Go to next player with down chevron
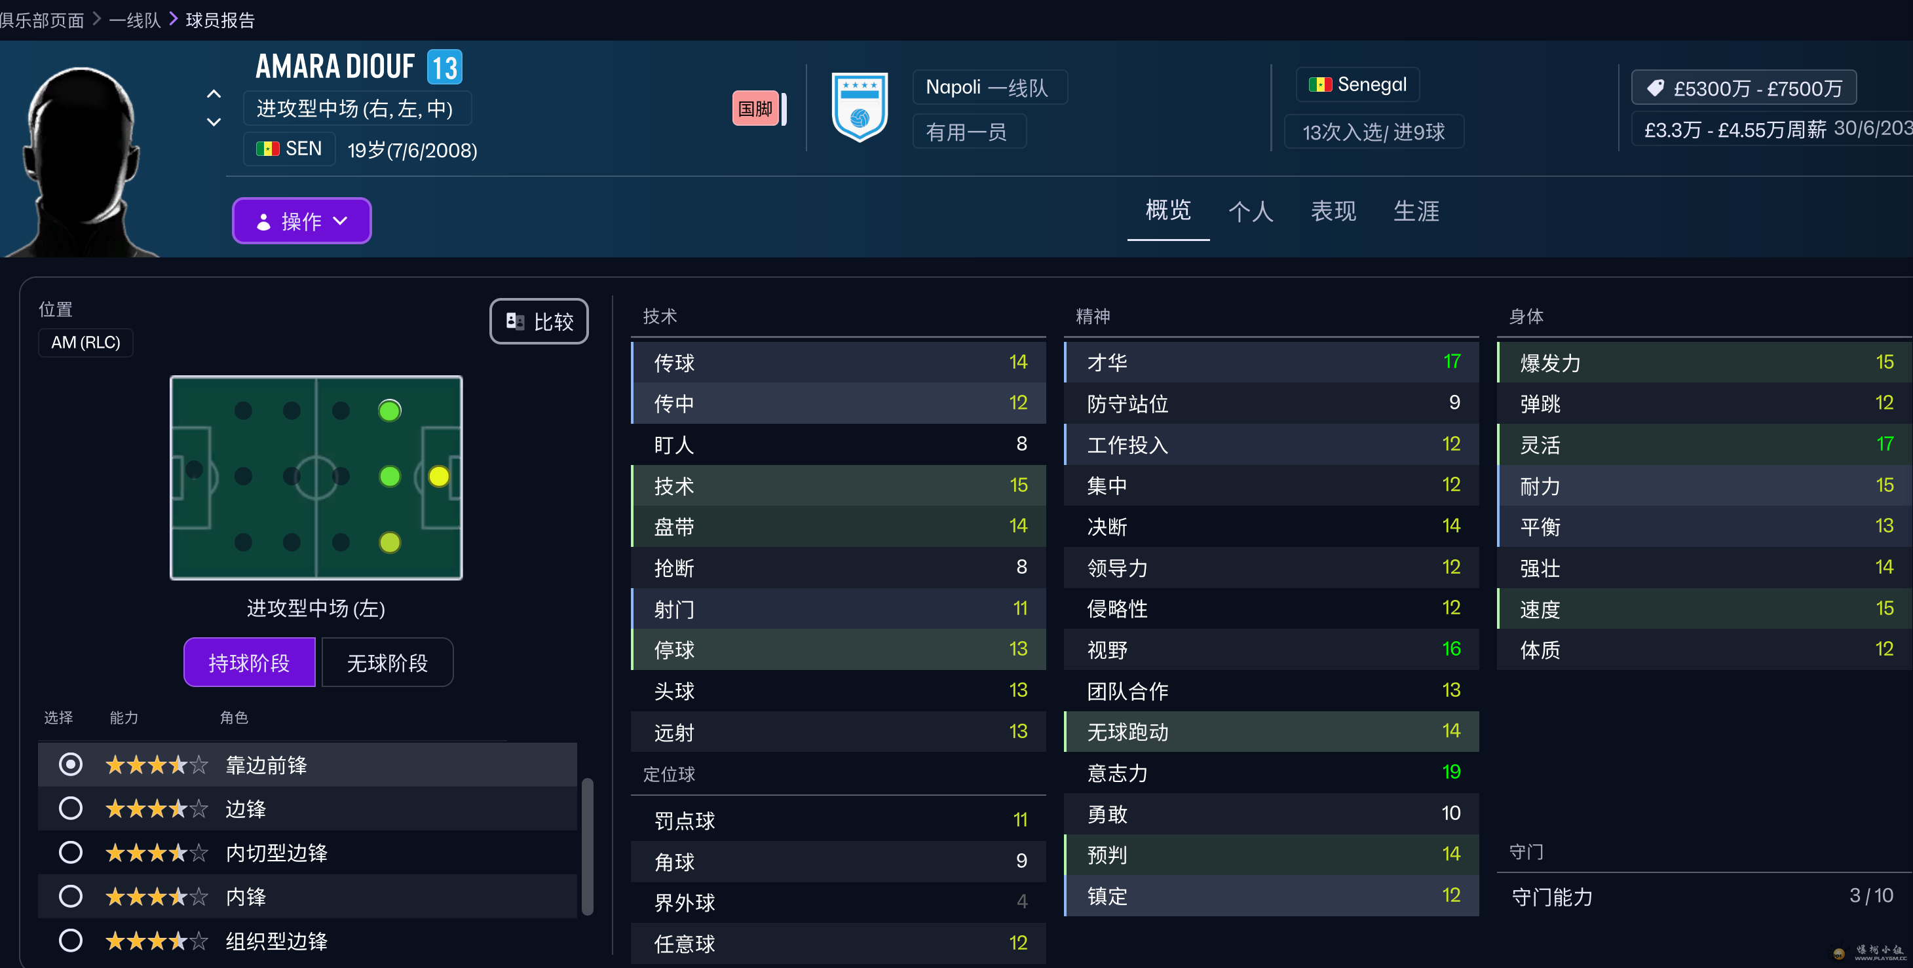The width and height of the screenshot is (1913, 968). tap(214, 122)
